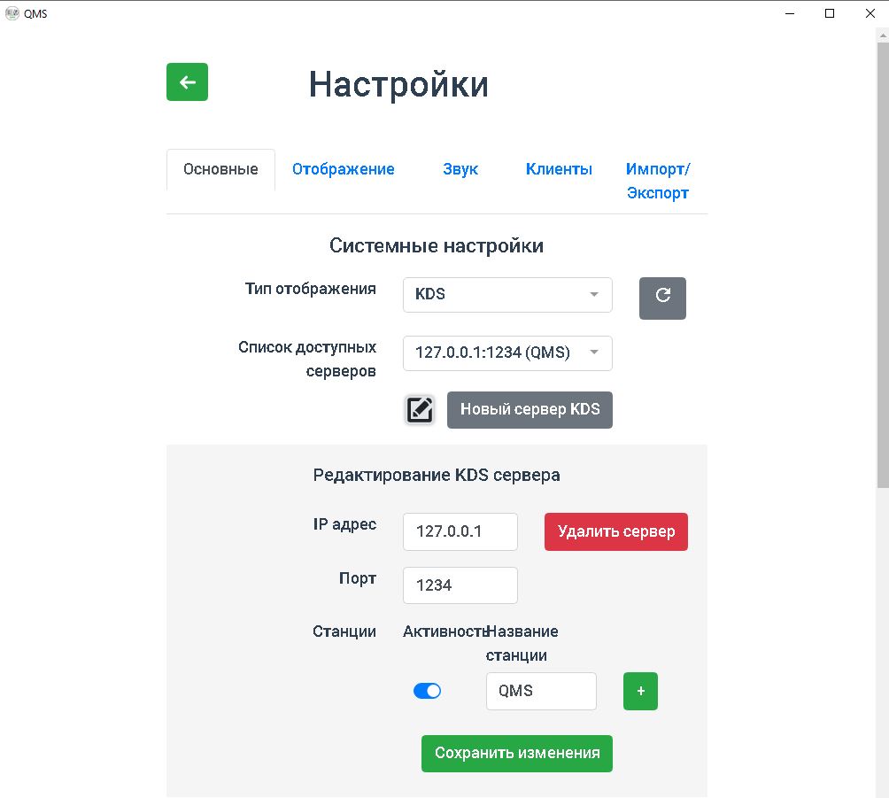Screen dimensions: 889x798
Task: Click the QMS app icon in title bar
Action: (x=12, y=13)
